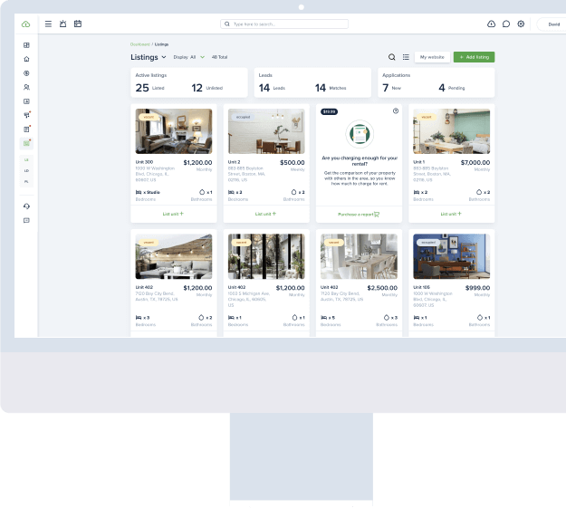Click the search magnifier beside My website
566x508 pixels.
[x=392, y=57]
